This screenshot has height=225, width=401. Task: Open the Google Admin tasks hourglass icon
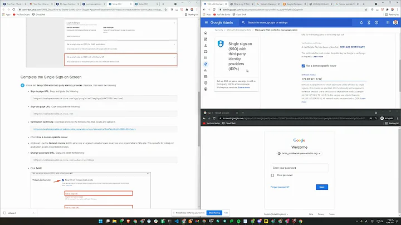pyautogui.click(x=369, y=22)
